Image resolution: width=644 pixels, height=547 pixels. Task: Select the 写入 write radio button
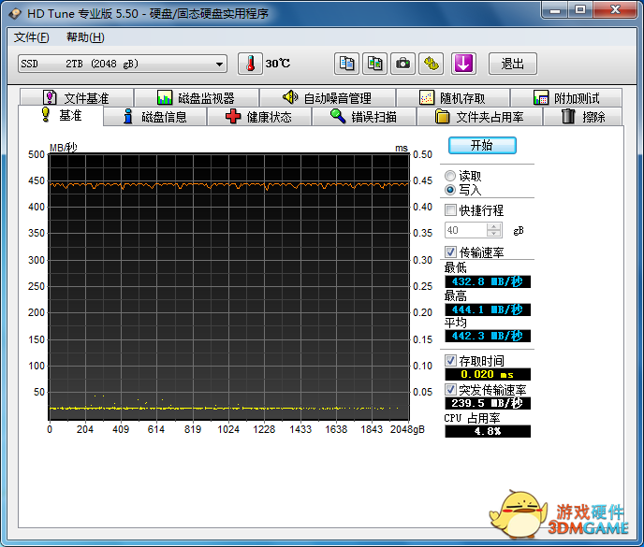coord(450,190)
